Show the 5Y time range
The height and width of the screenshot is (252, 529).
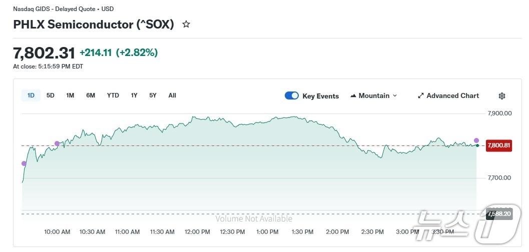click(x=153, y=95)
